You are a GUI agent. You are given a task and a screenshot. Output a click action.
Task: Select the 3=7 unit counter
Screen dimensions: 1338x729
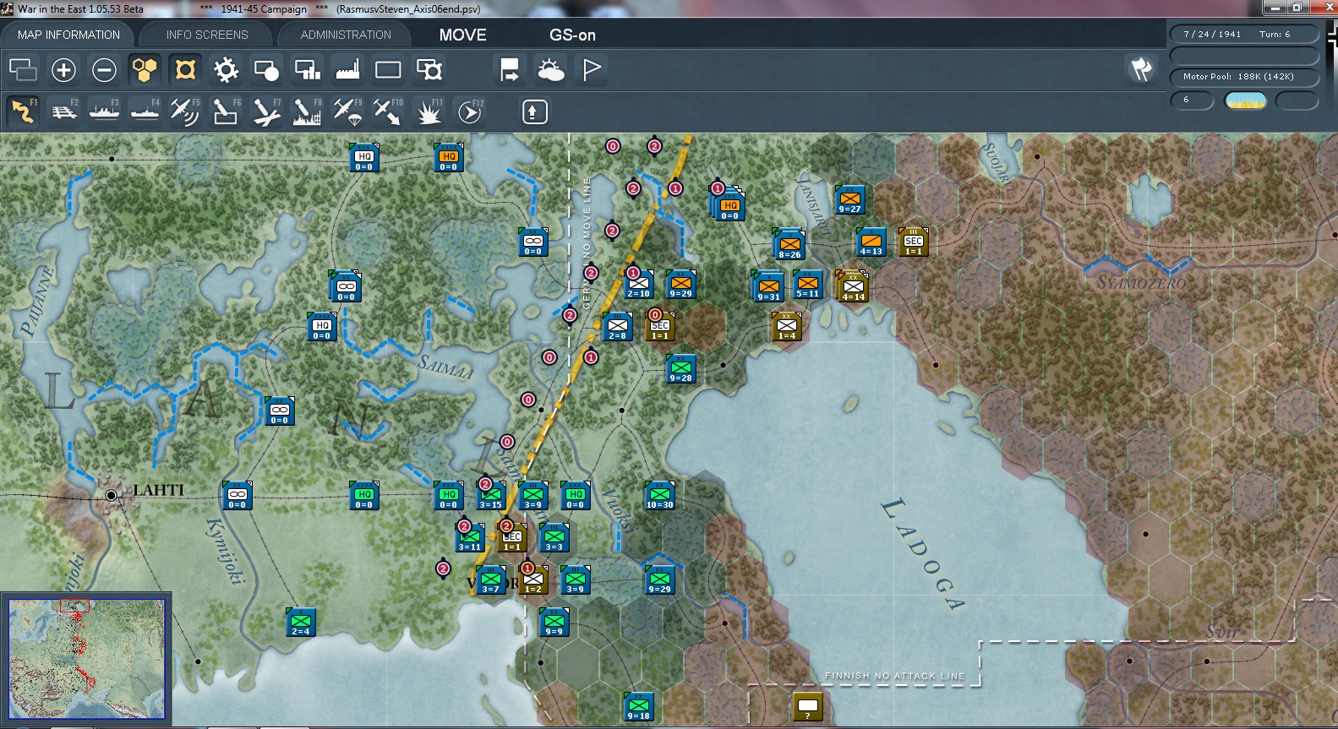[491, 580]
